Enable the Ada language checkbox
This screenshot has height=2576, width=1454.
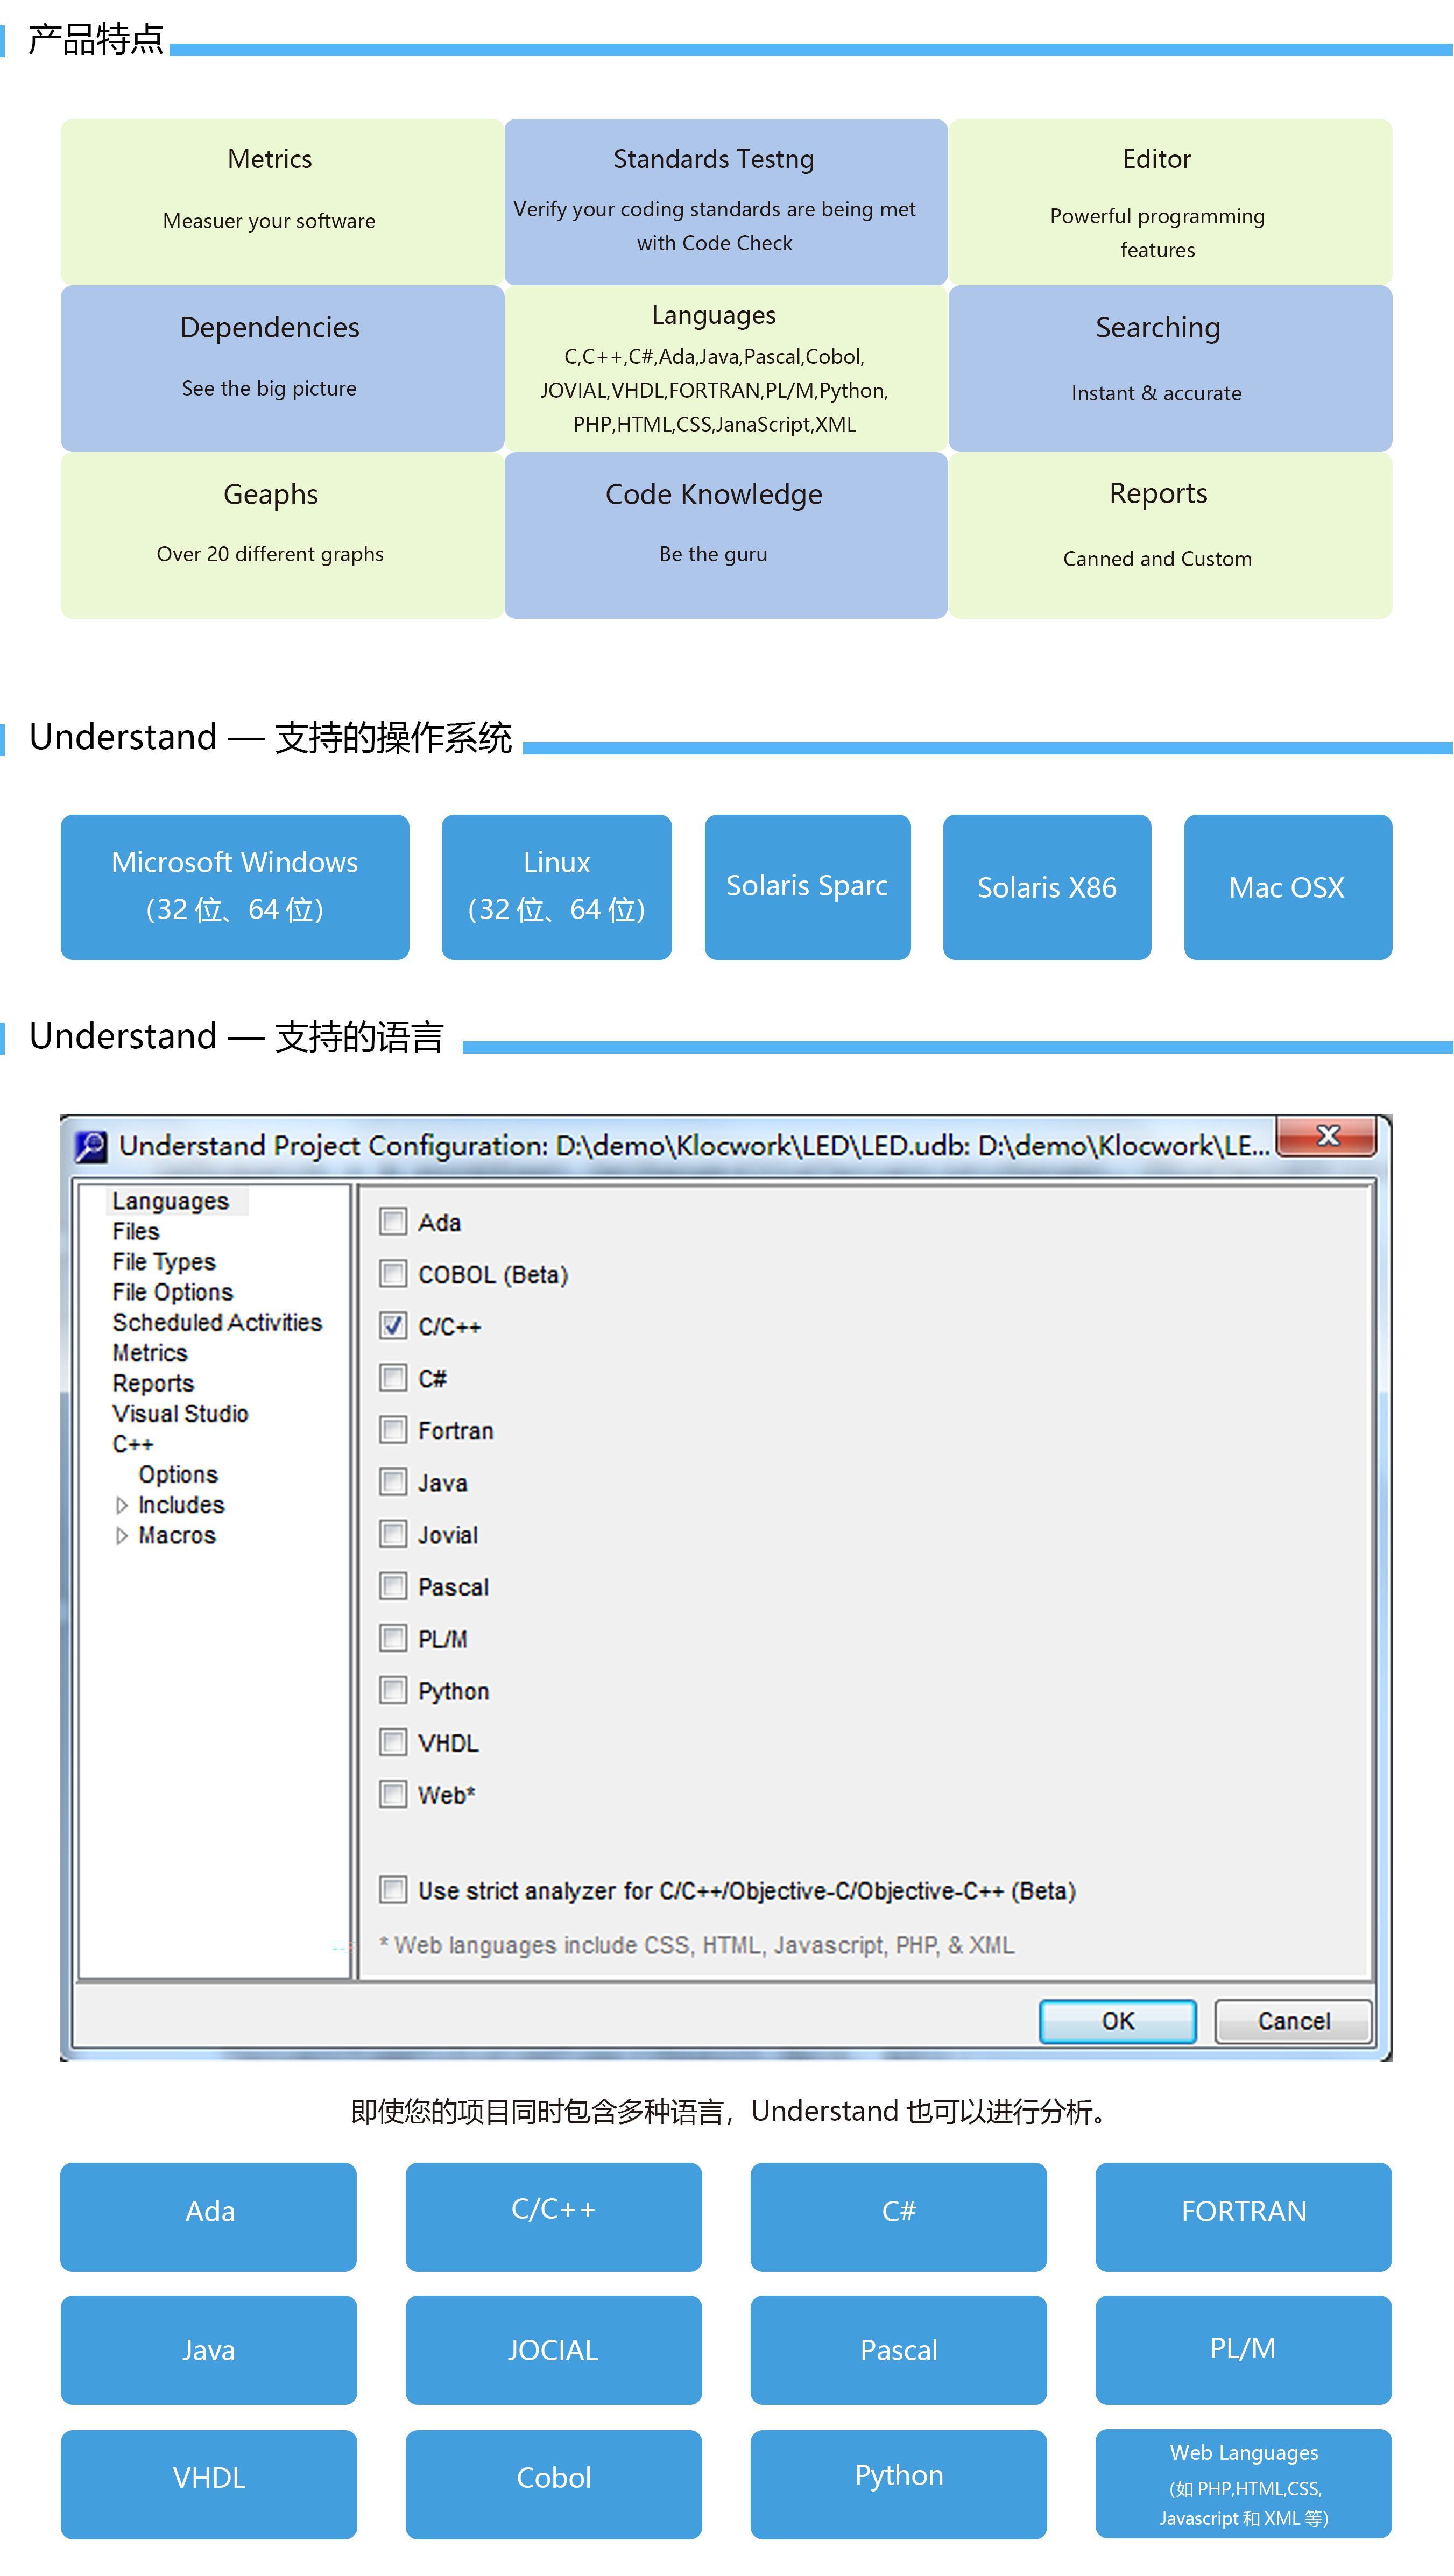[x=393, y=1222]
